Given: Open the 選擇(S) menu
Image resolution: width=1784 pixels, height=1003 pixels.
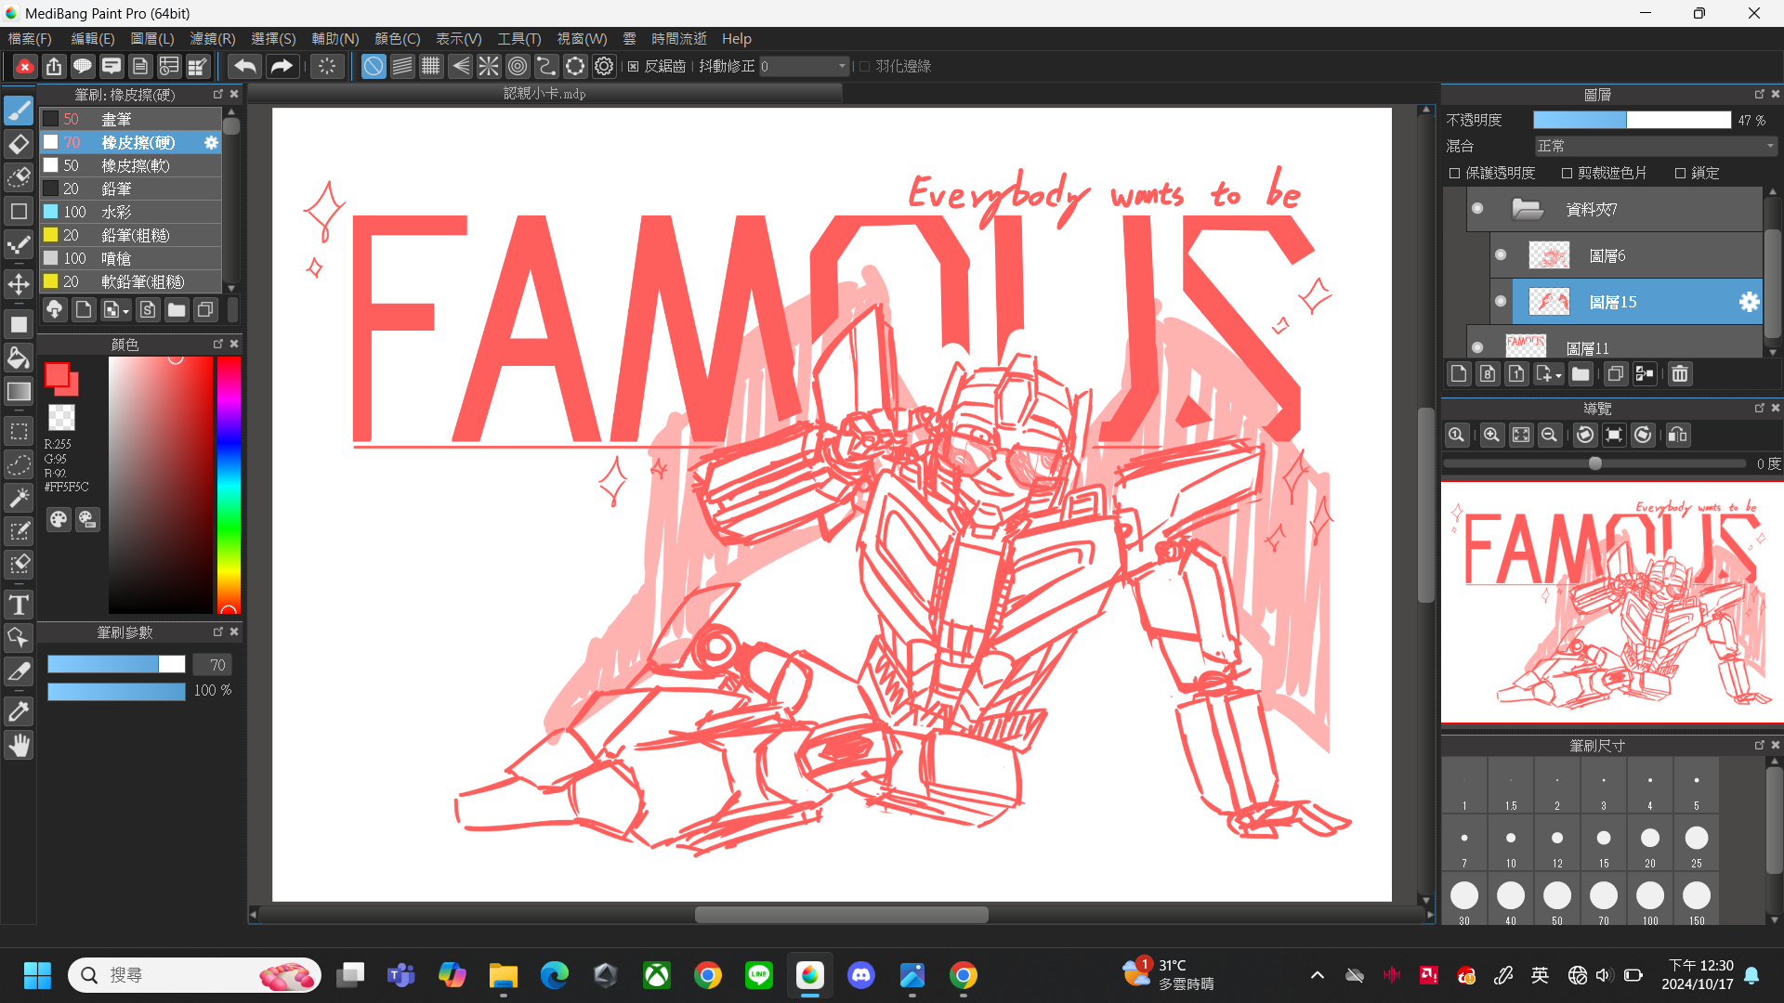Looking at the screenshot, I should click(273, 39).
